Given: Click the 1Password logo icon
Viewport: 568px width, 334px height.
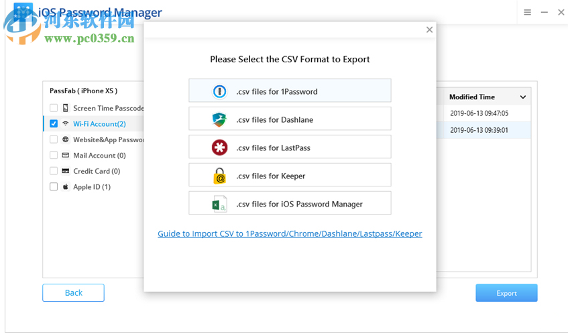Looking at the screenshot, I should coord(219,91).
